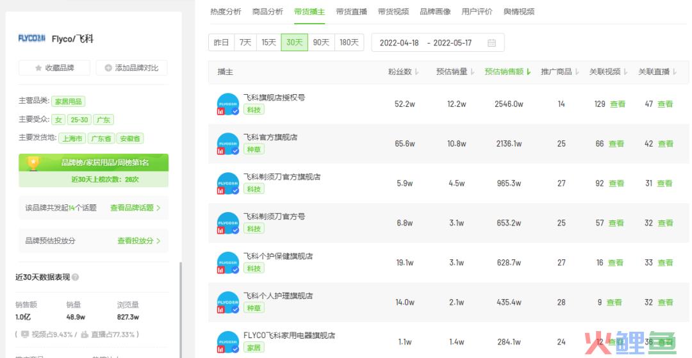This screenshot has width=692, height=358.
Task: Click avatar of 飞科个护保健旗舰店
Action: (x=227, y=263)
